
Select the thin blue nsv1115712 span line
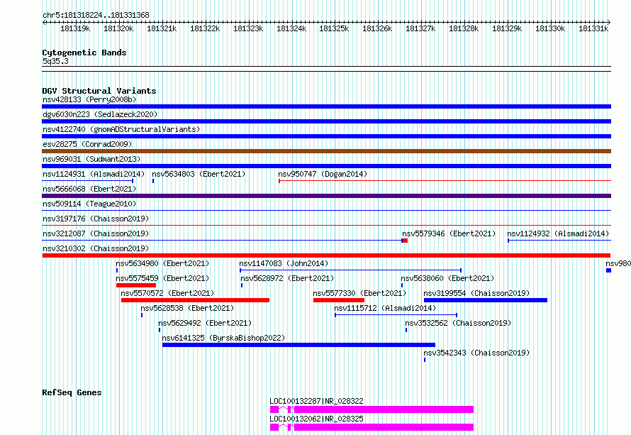pos(396,315)
